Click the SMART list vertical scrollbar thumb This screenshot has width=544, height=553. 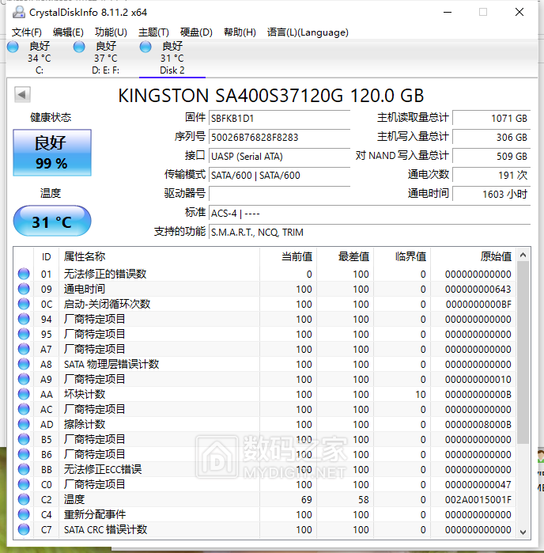[x=523, y=353]
